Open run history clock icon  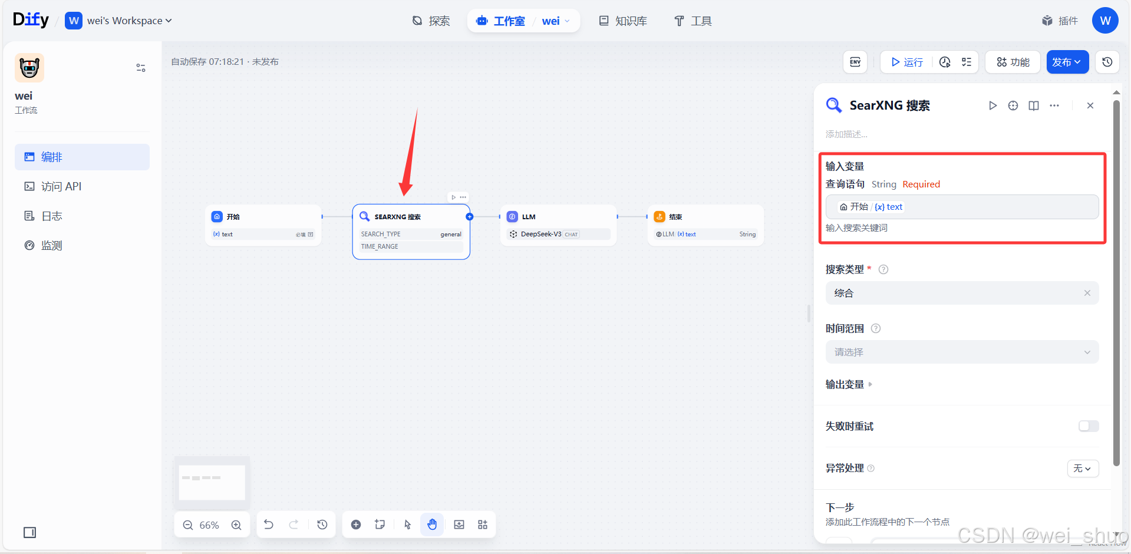coord(945,62)
